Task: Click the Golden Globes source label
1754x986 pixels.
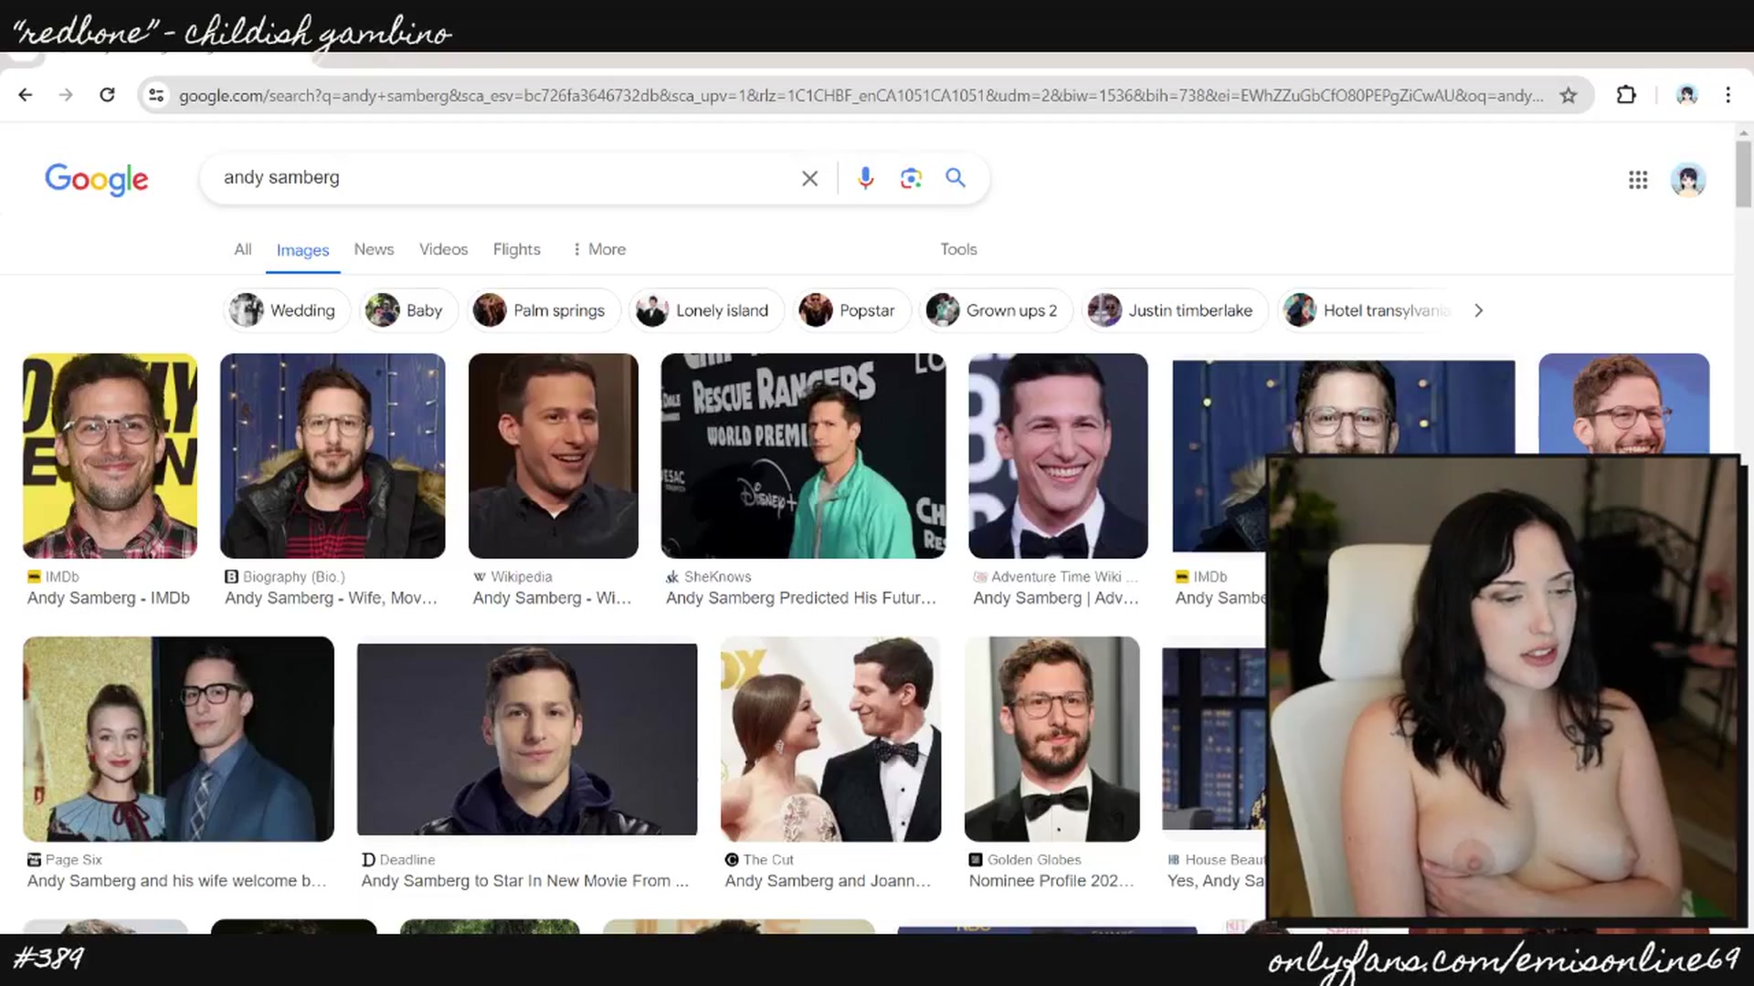Action: click(1033, 860)
